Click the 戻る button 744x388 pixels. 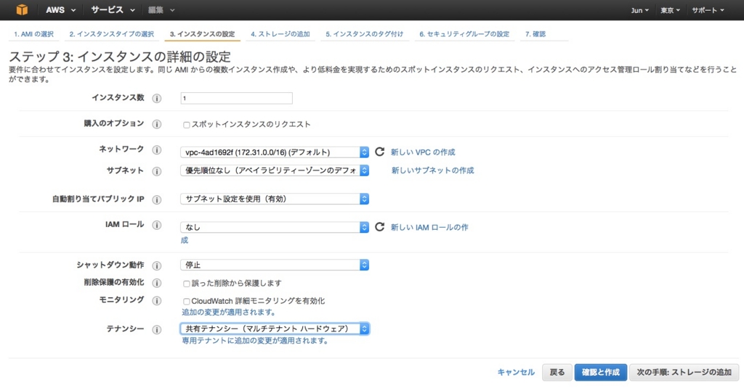coord(557,372)
